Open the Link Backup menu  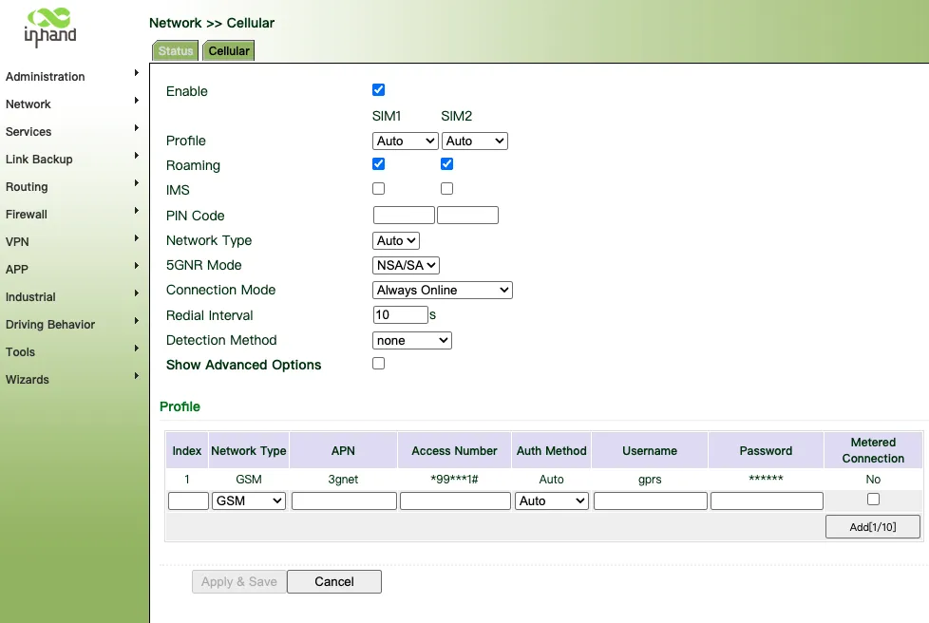click(39, 160)
